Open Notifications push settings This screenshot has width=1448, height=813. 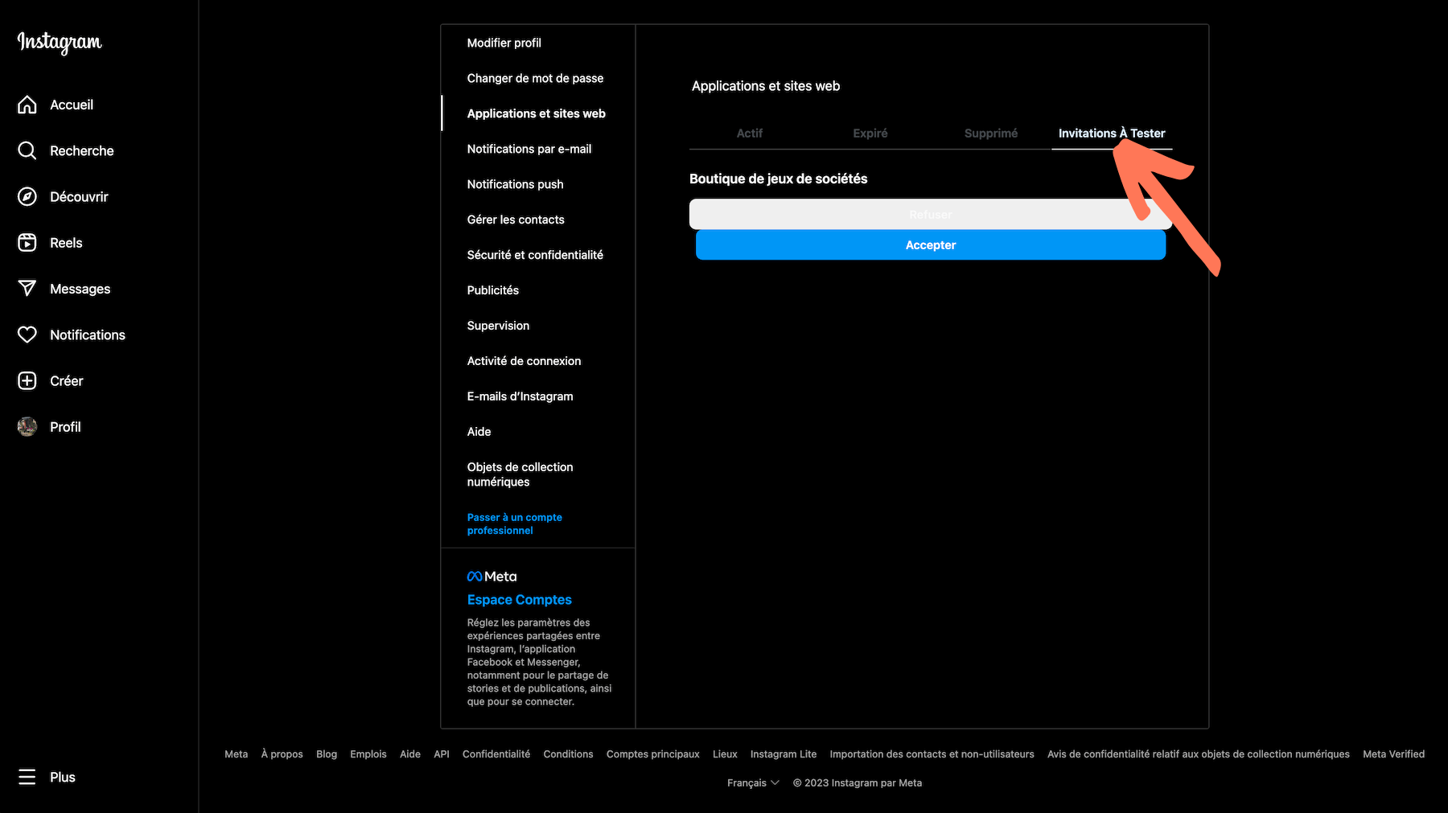point(515,184)
